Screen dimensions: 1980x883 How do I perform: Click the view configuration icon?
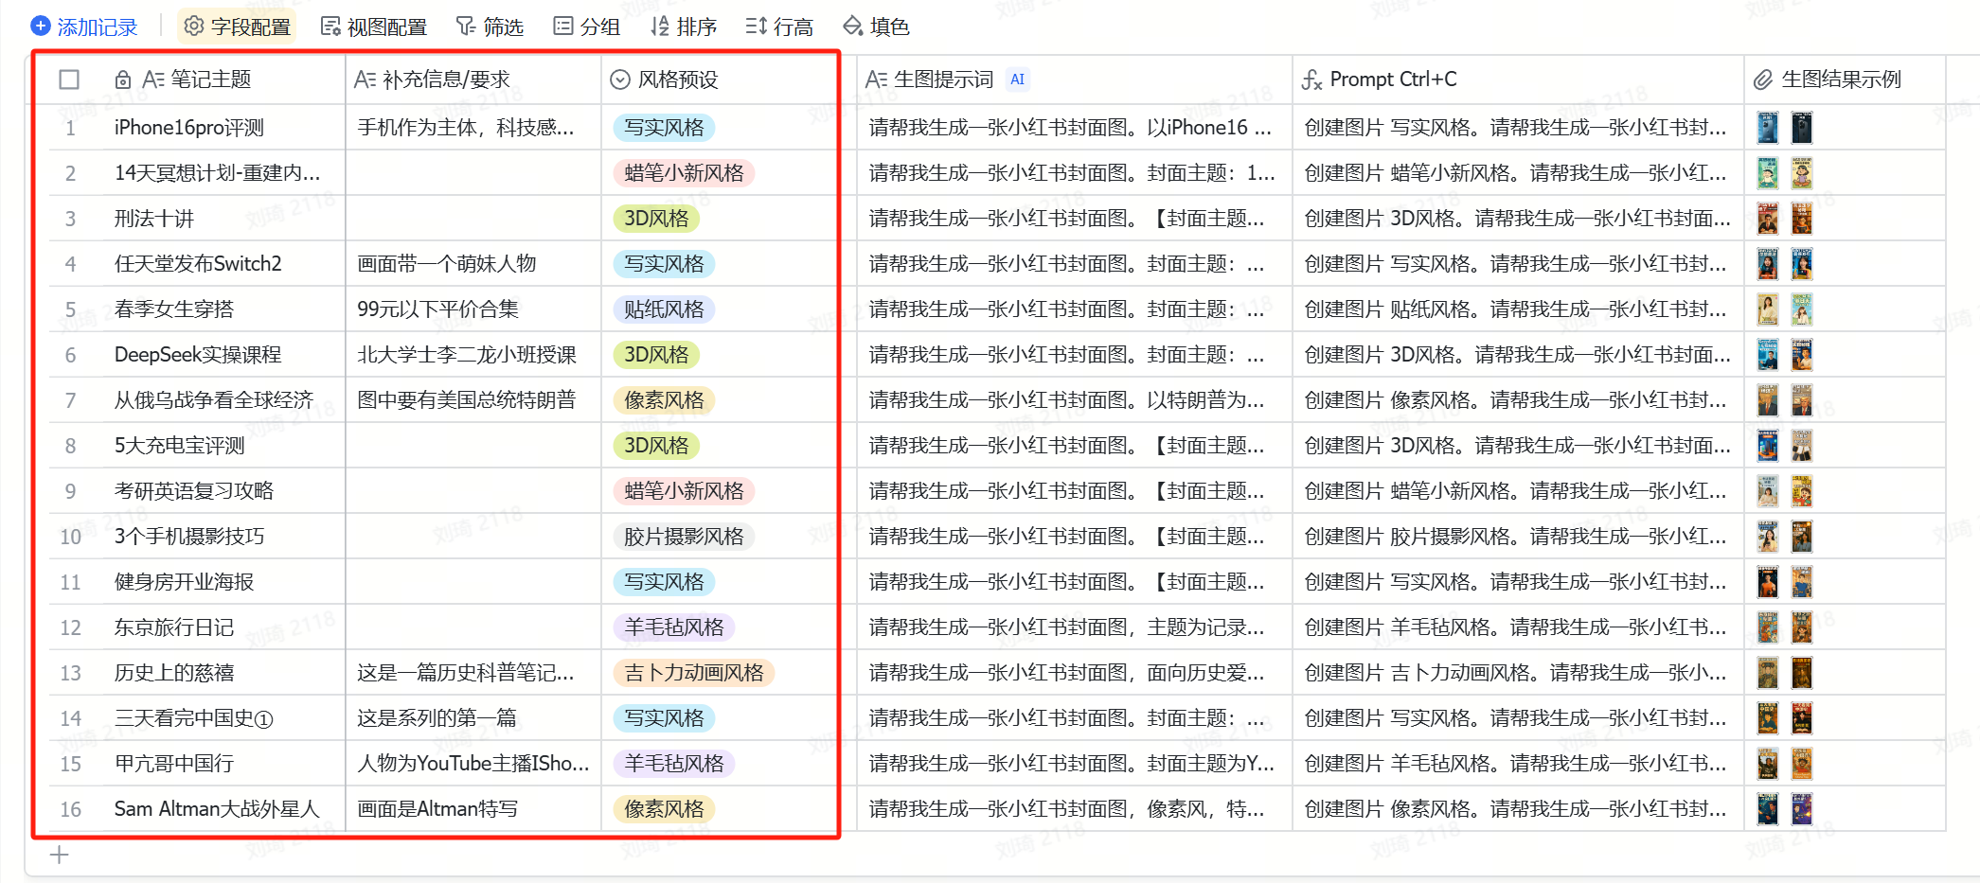tap(330, 26)
